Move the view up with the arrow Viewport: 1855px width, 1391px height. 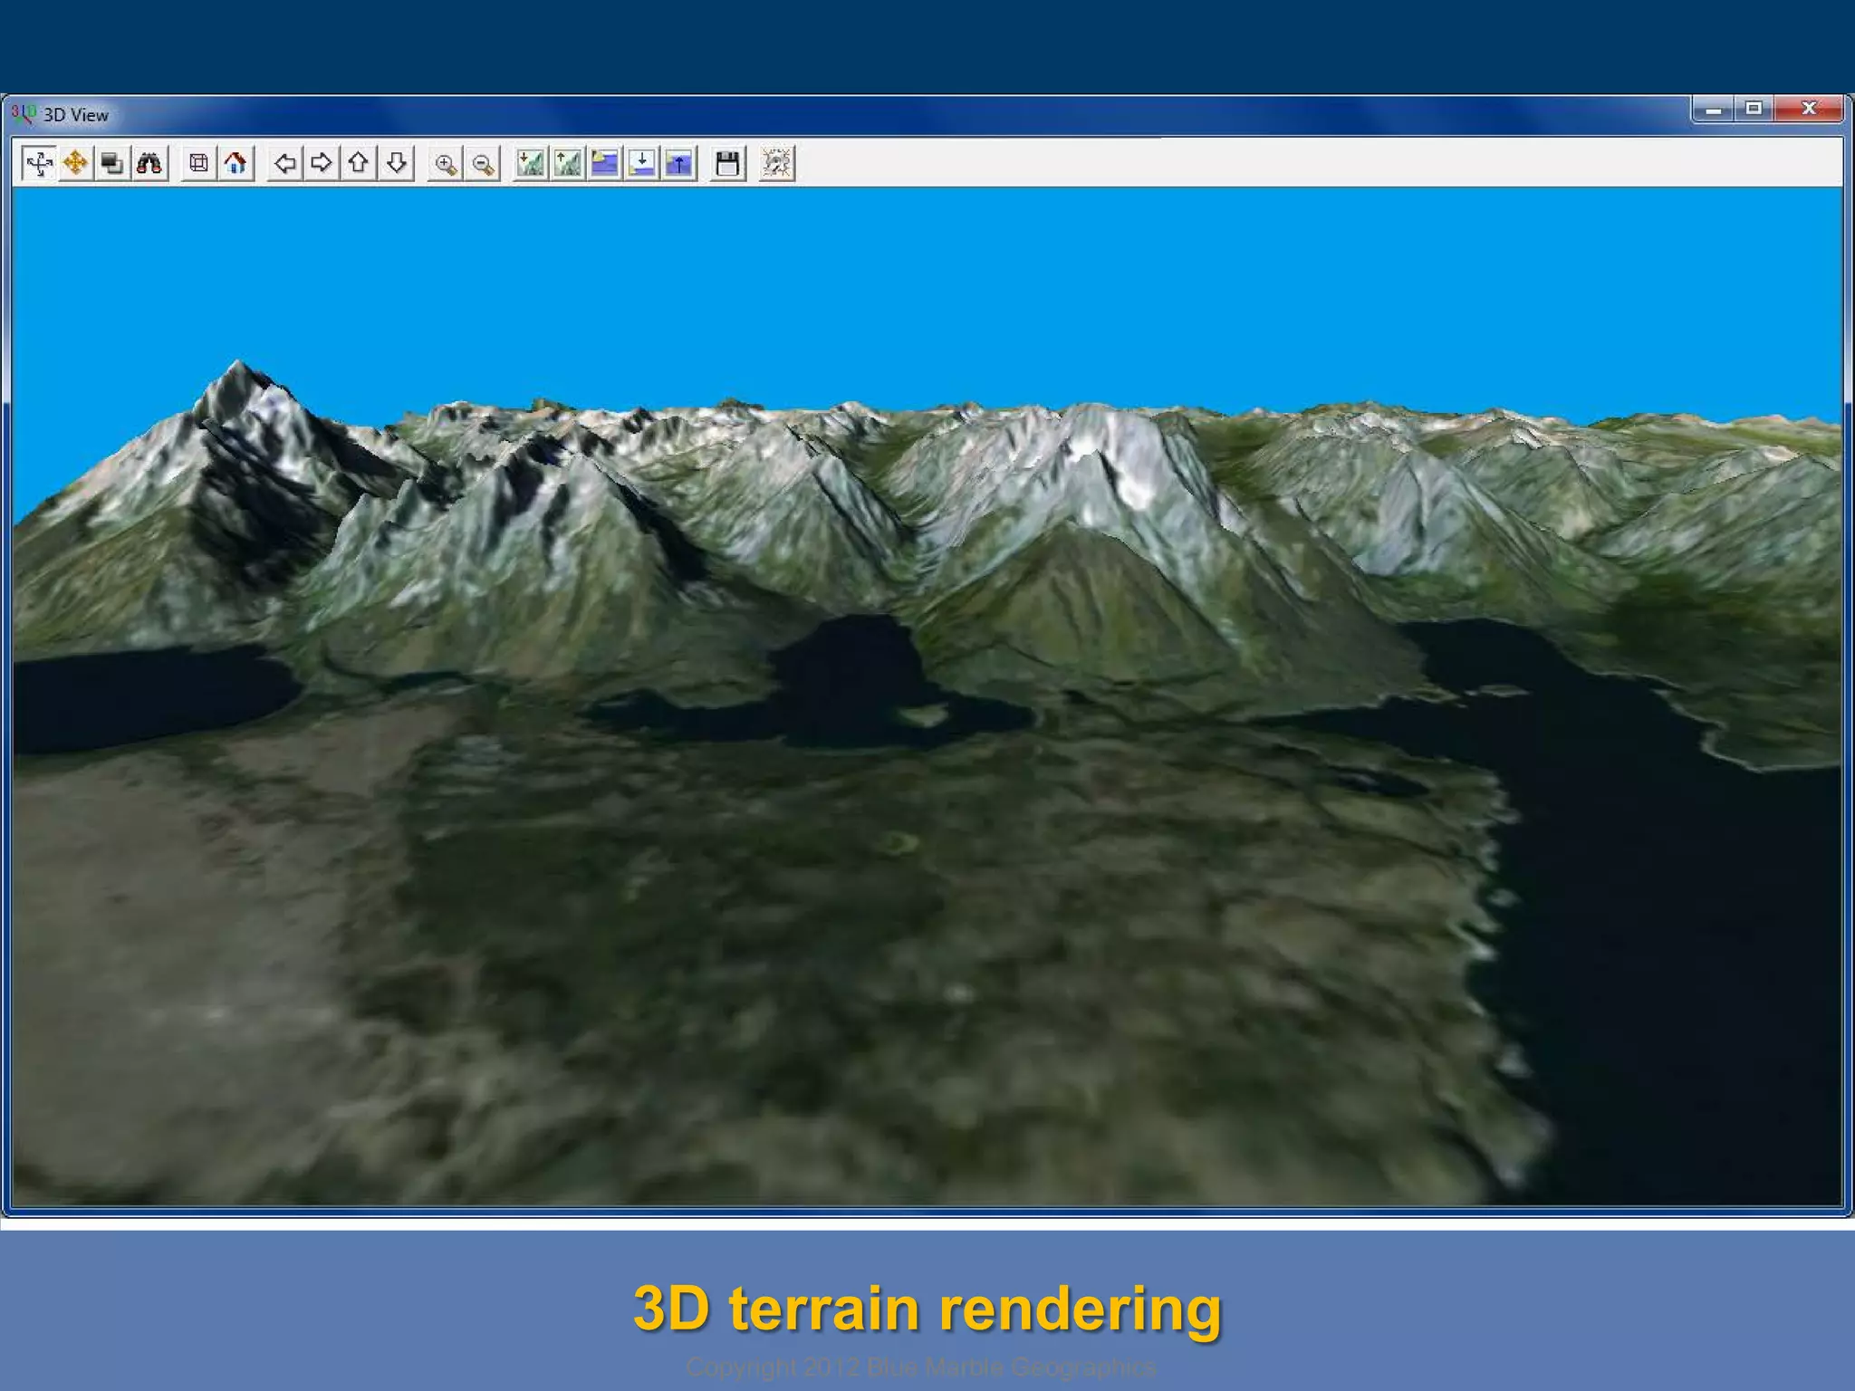pyautogui.click(x=359, y=163)
